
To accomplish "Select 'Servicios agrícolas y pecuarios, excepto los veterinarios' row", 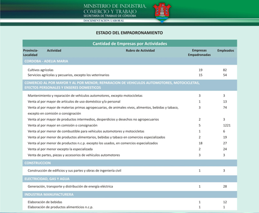I will 129,75.
